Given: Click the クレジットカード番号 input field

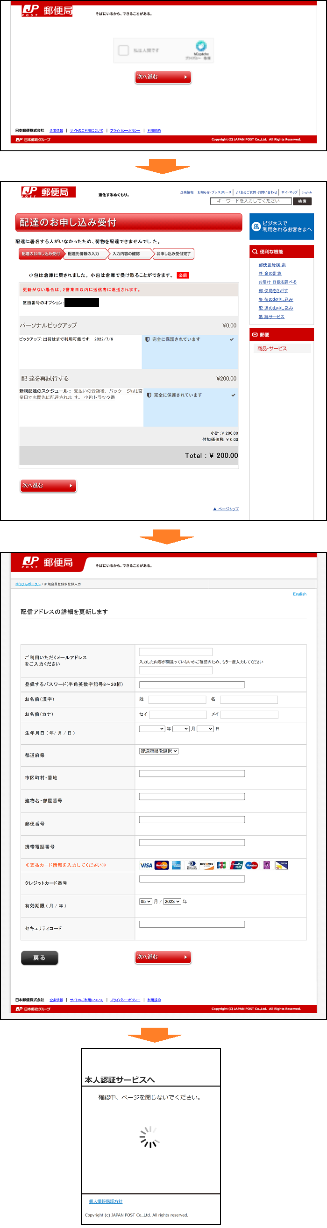Looking at the screenshot, I should tap(192, 879).
